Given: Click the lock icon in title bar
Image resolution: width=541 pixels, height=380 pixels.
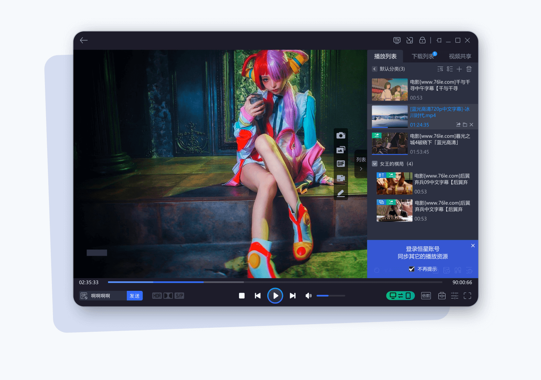Looking at the screenshot, I should 422,40.
